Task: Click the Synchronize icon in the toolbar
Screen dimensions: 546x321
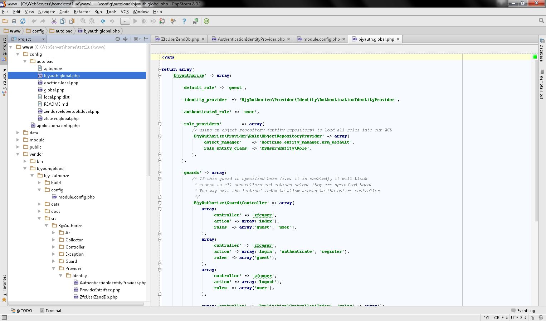Action: 23,21
